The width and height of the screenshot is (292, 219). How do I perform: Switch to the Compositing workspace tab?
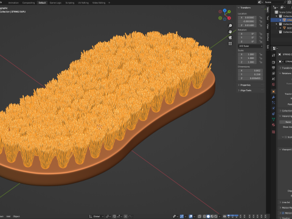29,3
